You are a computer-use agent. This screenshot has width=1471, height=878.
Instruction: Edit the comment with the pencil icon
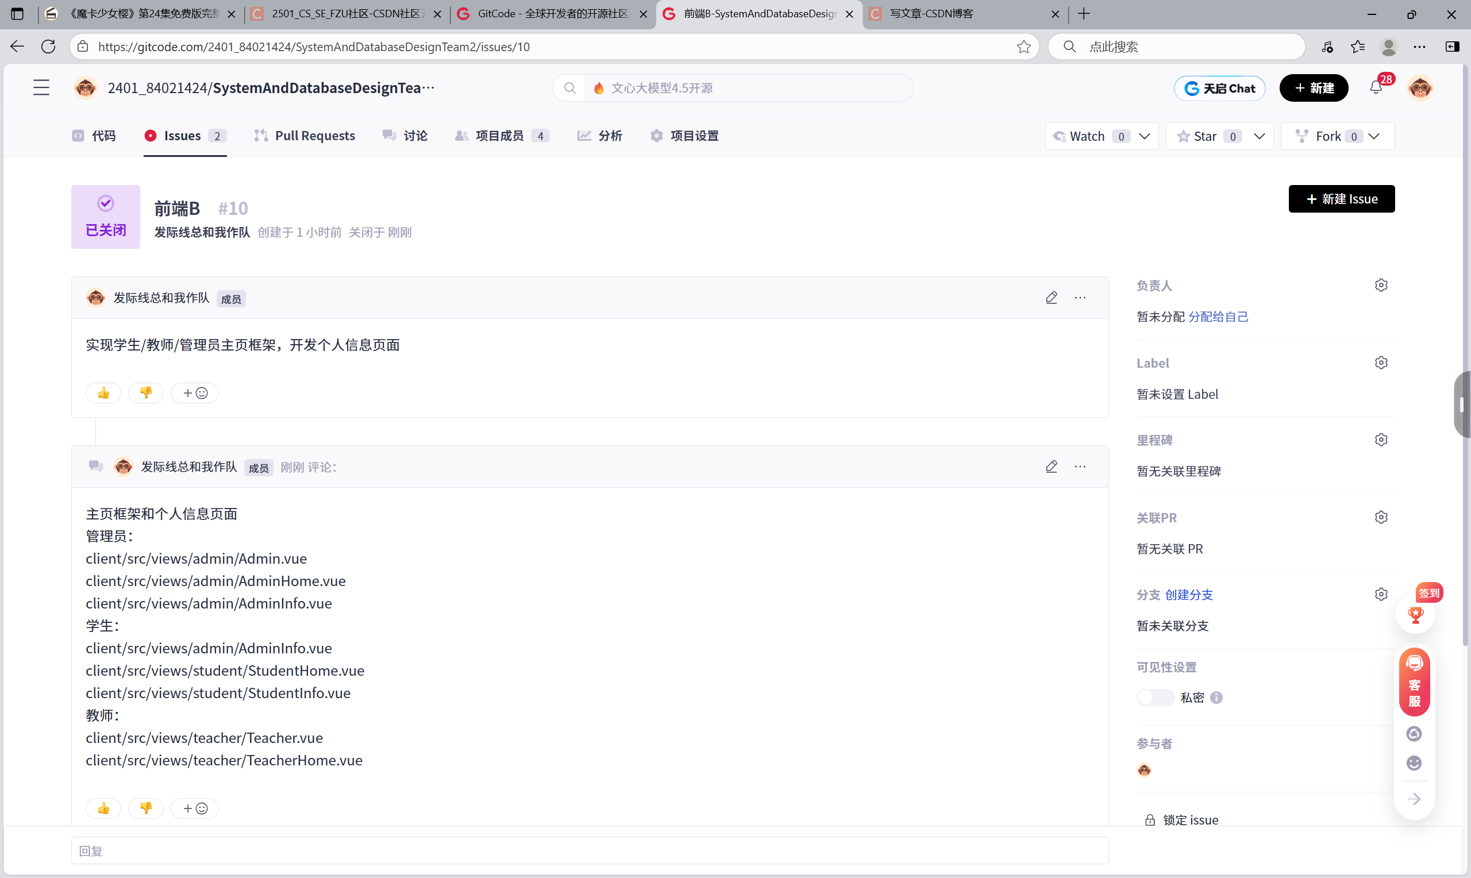coord(1051,467)
